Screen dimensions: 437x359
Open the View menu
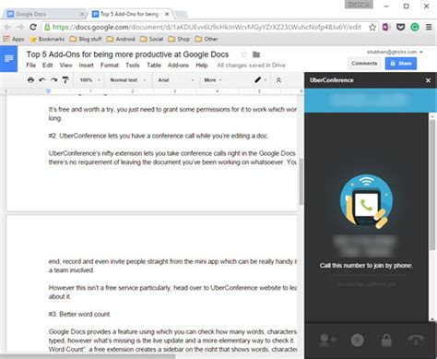[x=65, y=66]
